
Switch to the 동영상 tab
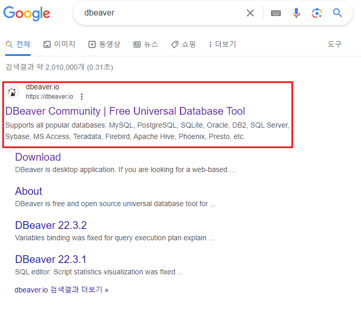pyautogui.click(x=104, y=44)
